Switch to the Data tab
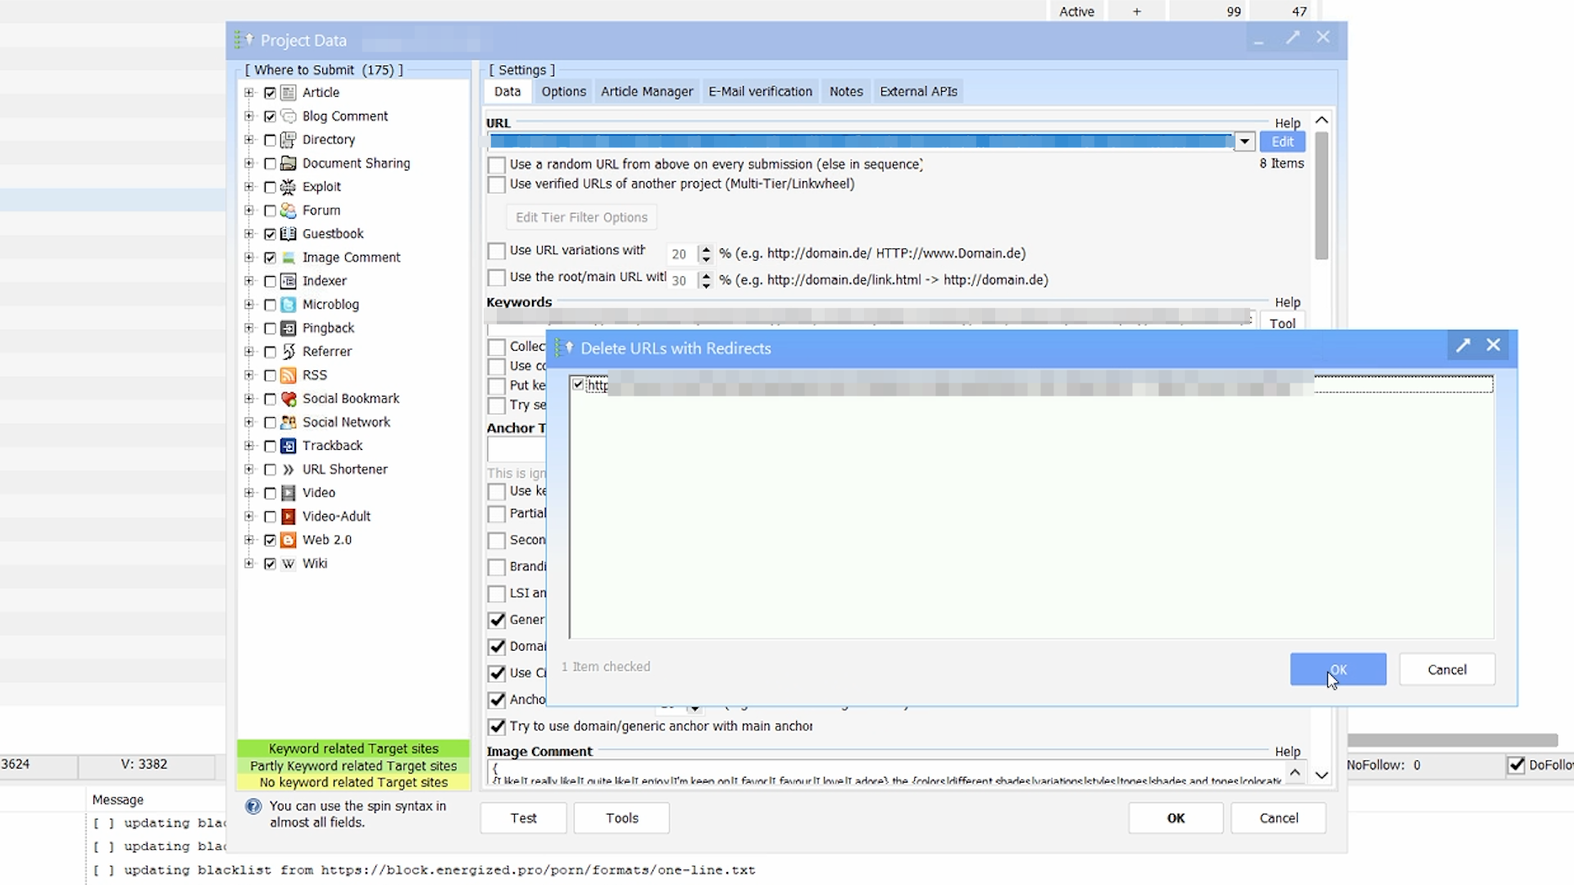 (507, 92)
